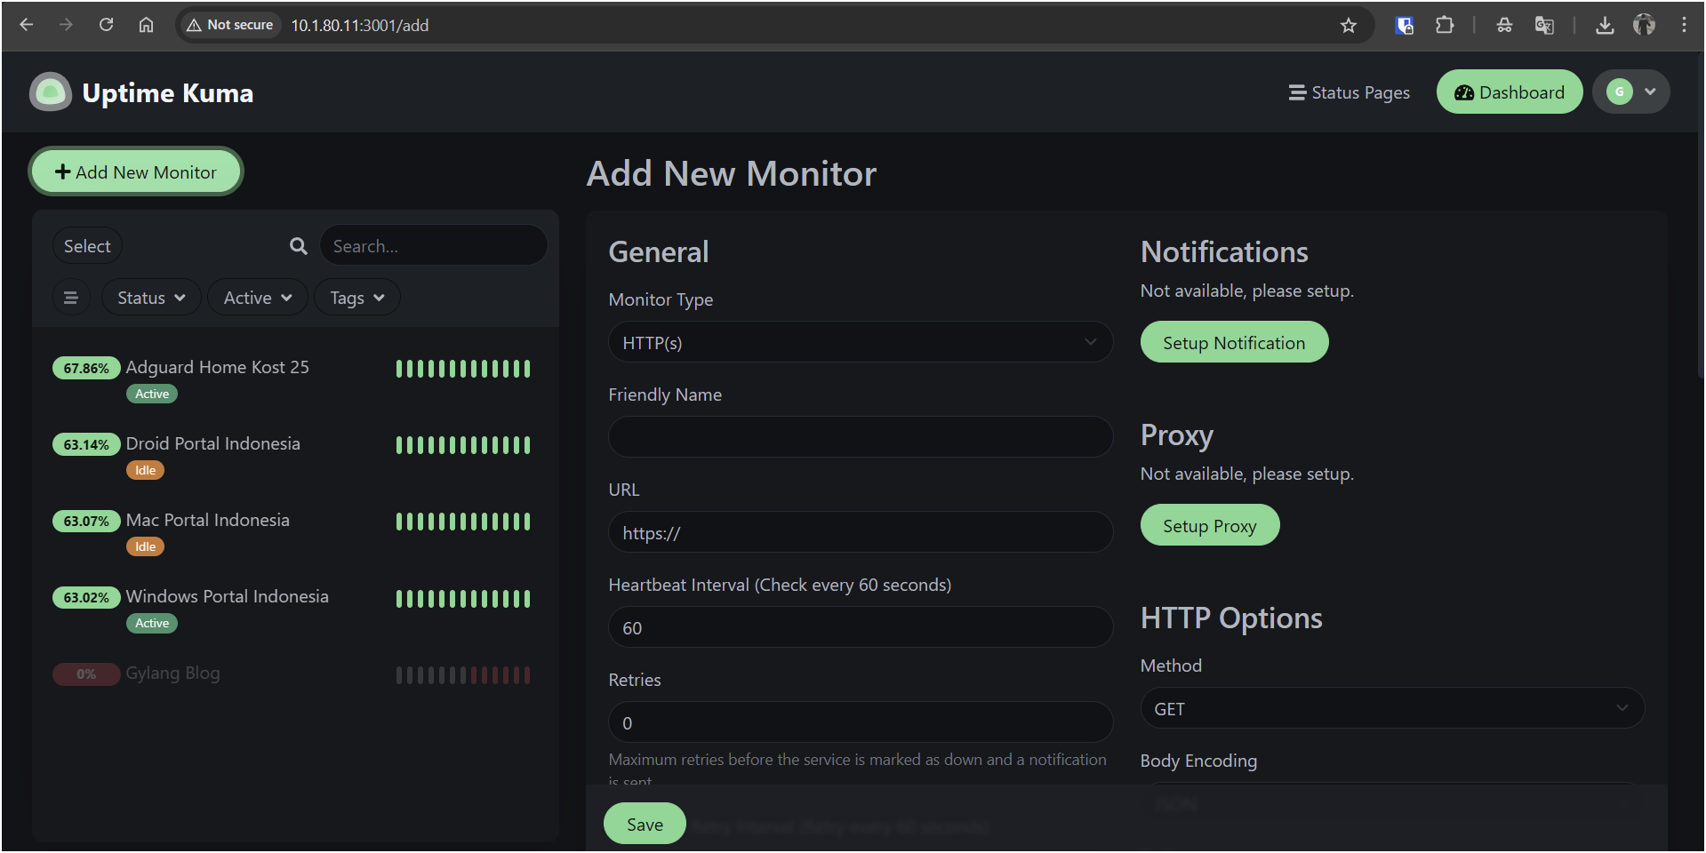Bookmark this page with star icon
Viewport: 1706px width, 853px height.
1349,25
